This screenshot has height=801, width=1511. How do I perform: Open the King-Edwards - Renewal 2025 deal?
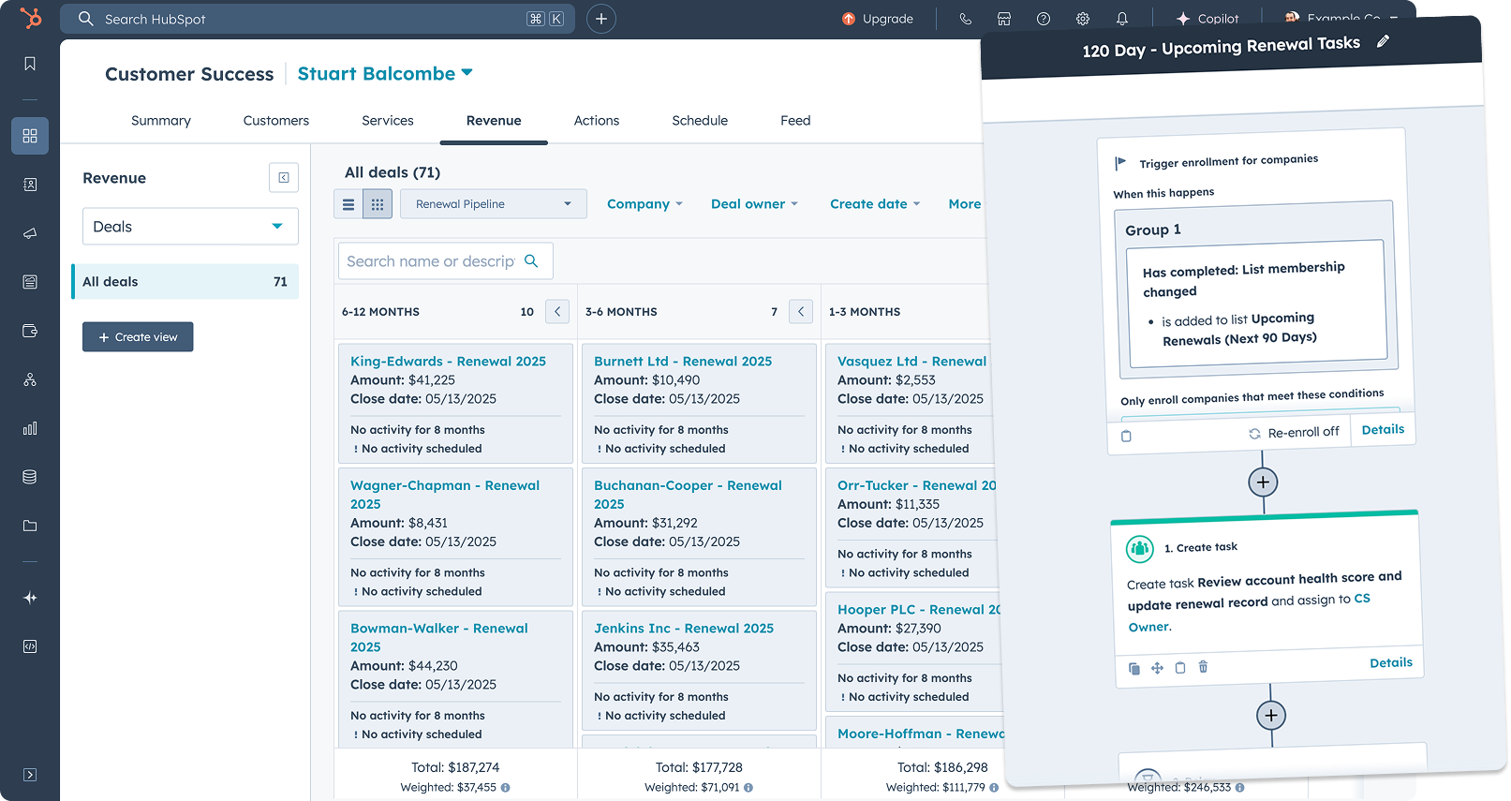click(448, 362)
